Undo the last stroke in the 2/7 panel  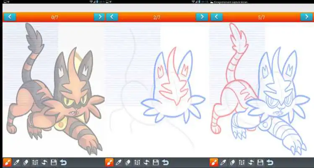pyautogui.click(x=165, y=163)
